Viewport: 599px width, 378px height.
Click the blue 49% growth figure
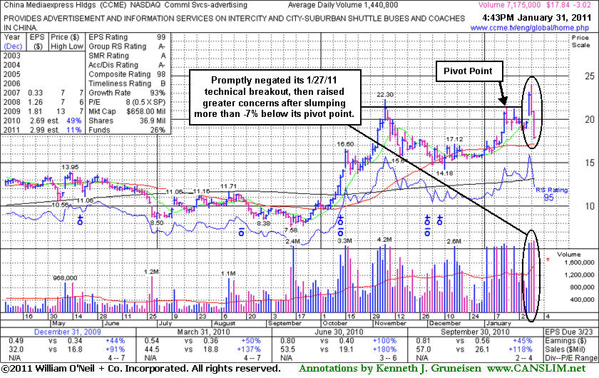[74, 121]
